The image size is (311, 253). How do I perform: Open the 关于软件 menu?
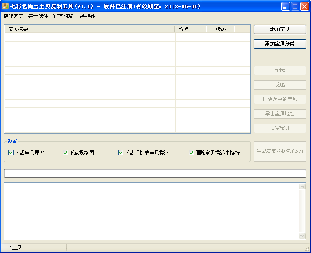(38, 16)
